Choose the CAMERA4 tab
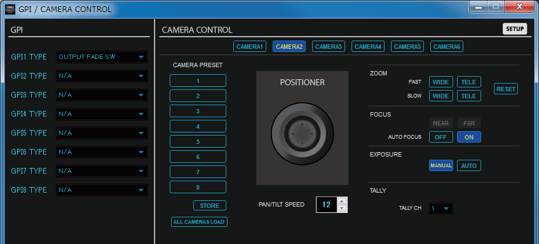Image resolution: width=539 pixels, height=244 pixels. point(368,47)
